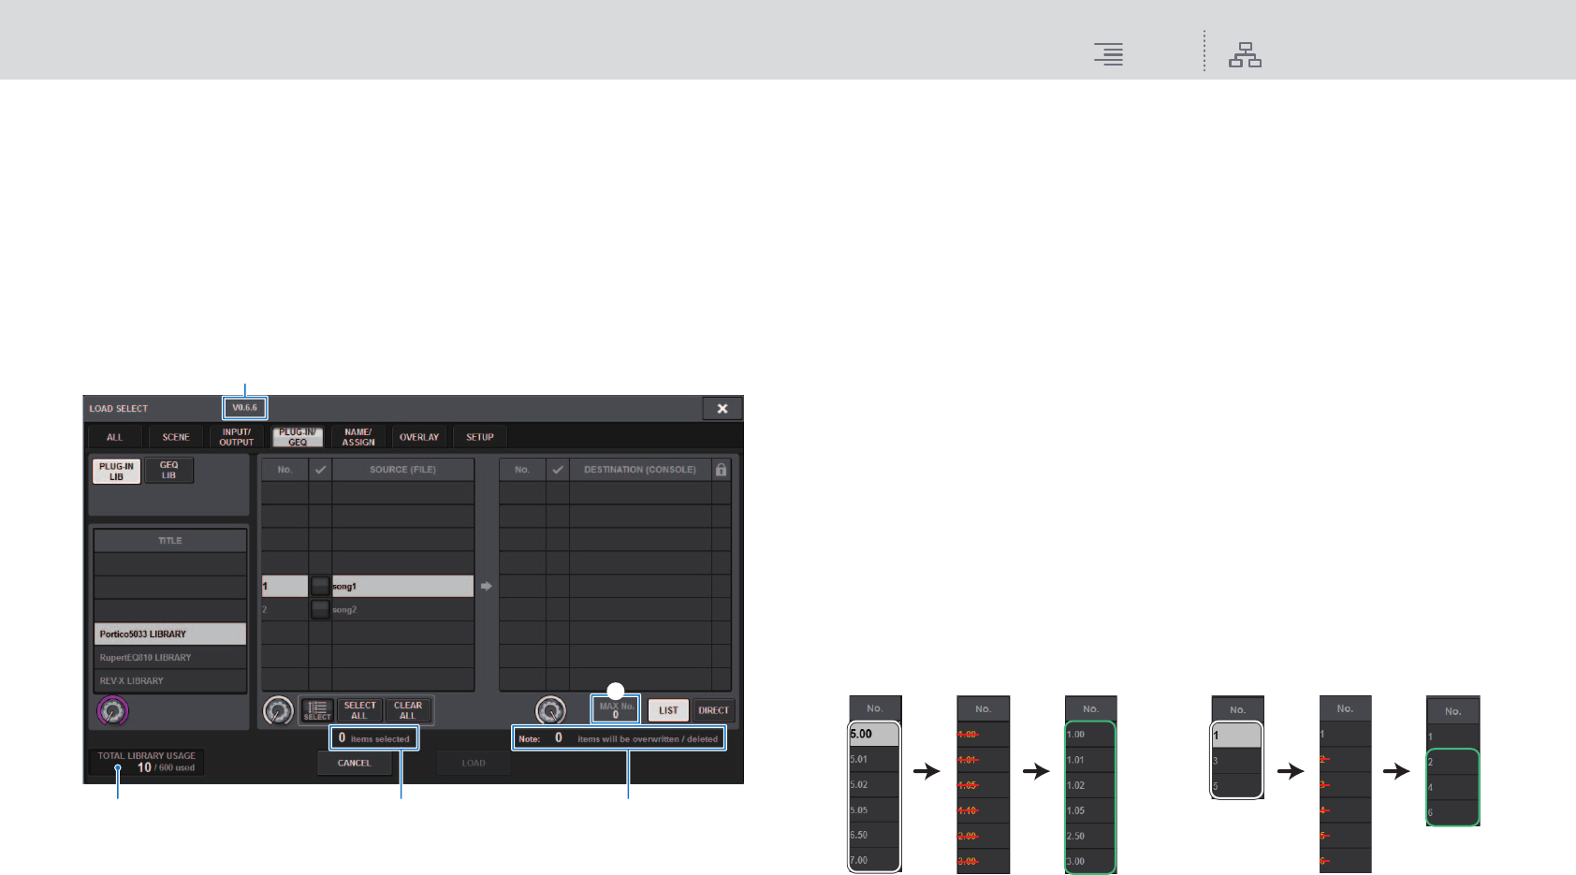Enable LIST destination mode

click(668, 710)
